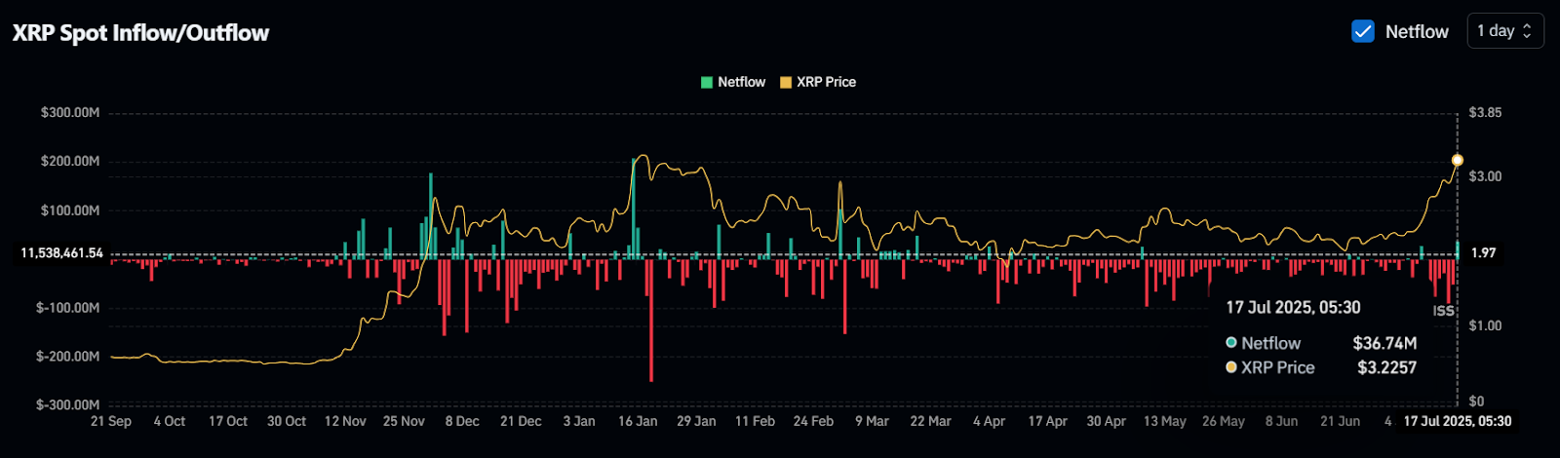1560x458 pixels.
Task: Click the 17 Jul 2025, 05:30 axis label
Action: 1457,422
